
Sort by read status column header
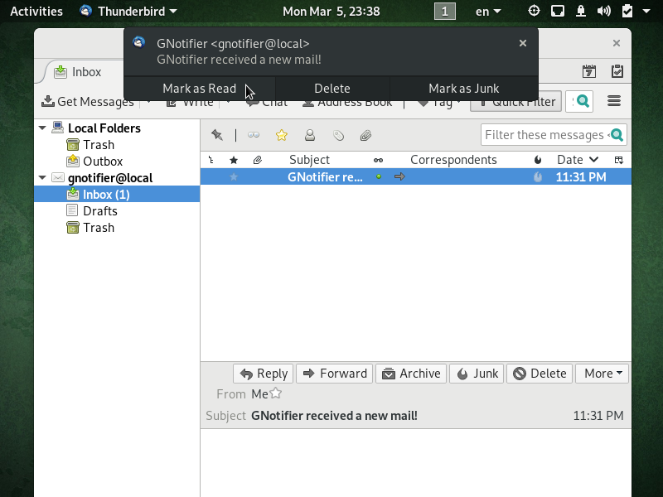click(x=378, y=160)
